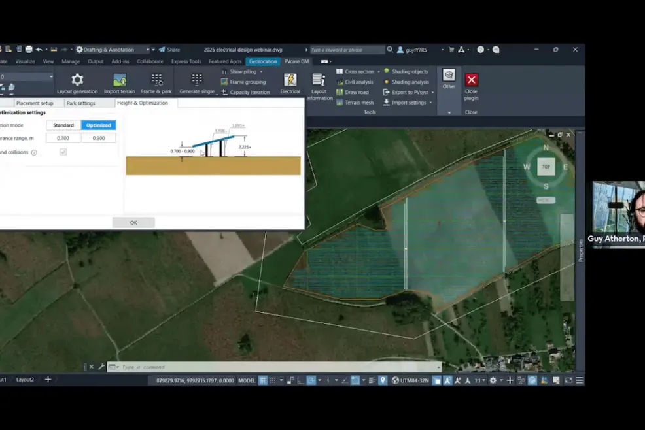Click the Share button in title bar
The height and width of the screenshot is (430, 645).
click(x=169, y=50)
